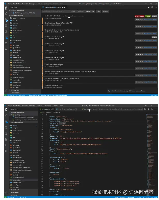Viewport: 159px width, 200px height.
Task: Click the origin/master red badge
Action: click(140, 16)
